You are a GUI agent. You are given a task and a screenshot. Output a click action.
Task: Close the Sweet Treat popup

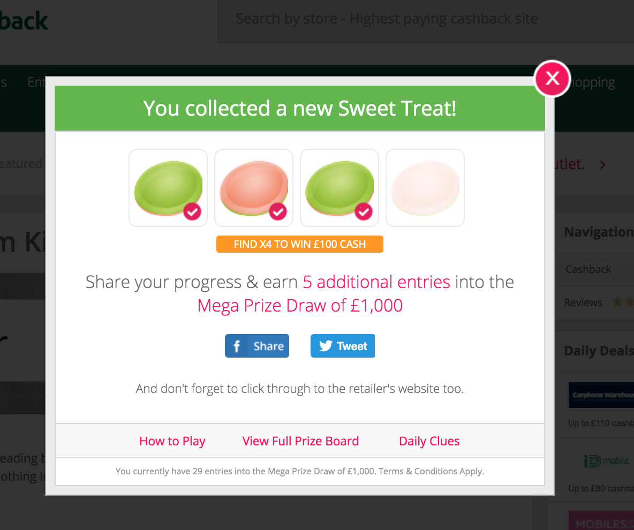(552, 78)
